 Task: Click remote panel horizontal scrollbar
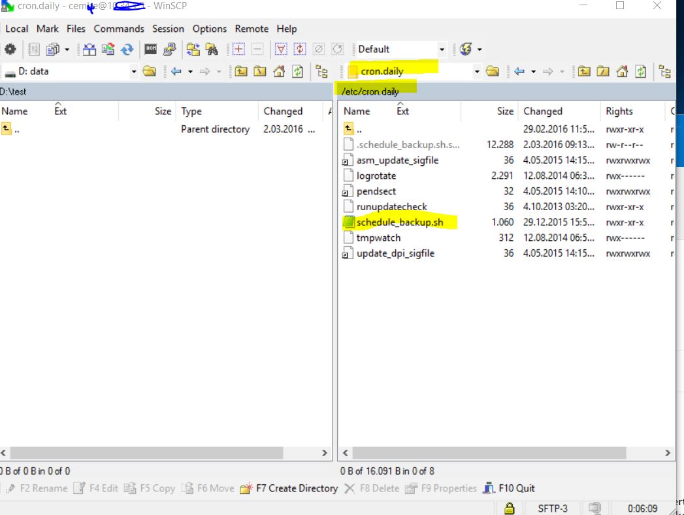(489, 453)
